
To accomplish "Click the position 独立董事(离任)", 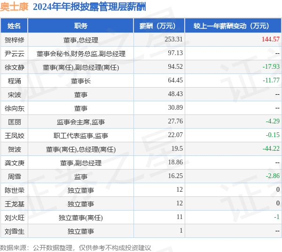I will pos(81,218).
